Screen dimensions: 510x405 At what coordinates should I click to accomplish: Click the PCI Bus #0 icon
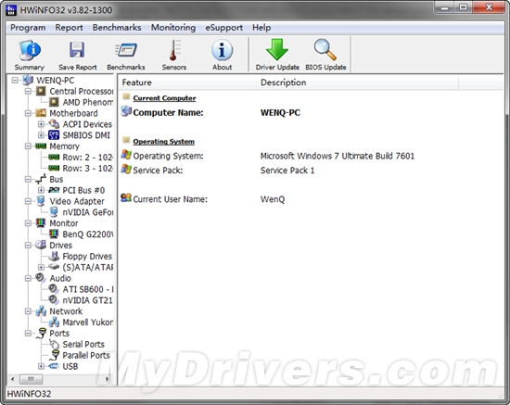tap(54, 190)
